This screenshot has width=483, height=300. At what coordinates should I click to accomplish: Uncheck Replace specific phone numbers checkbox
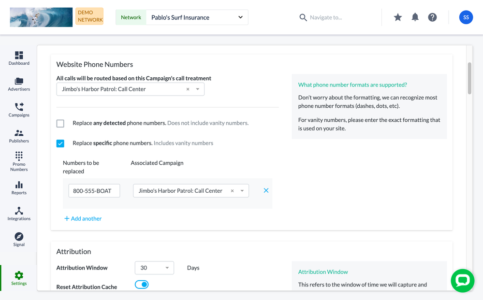pos(60,143)
